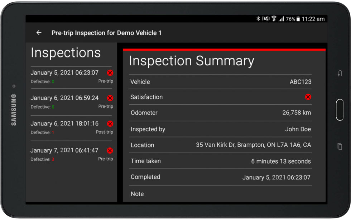
Task: Tap the Note field in summary
Action: pos(220,194)
